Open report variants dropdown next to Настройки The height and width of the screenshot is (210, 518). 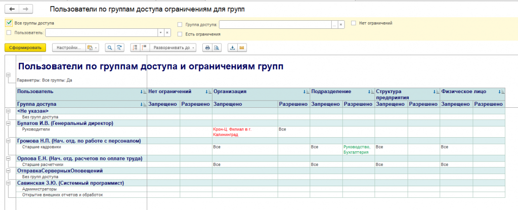tap(92, 48)
